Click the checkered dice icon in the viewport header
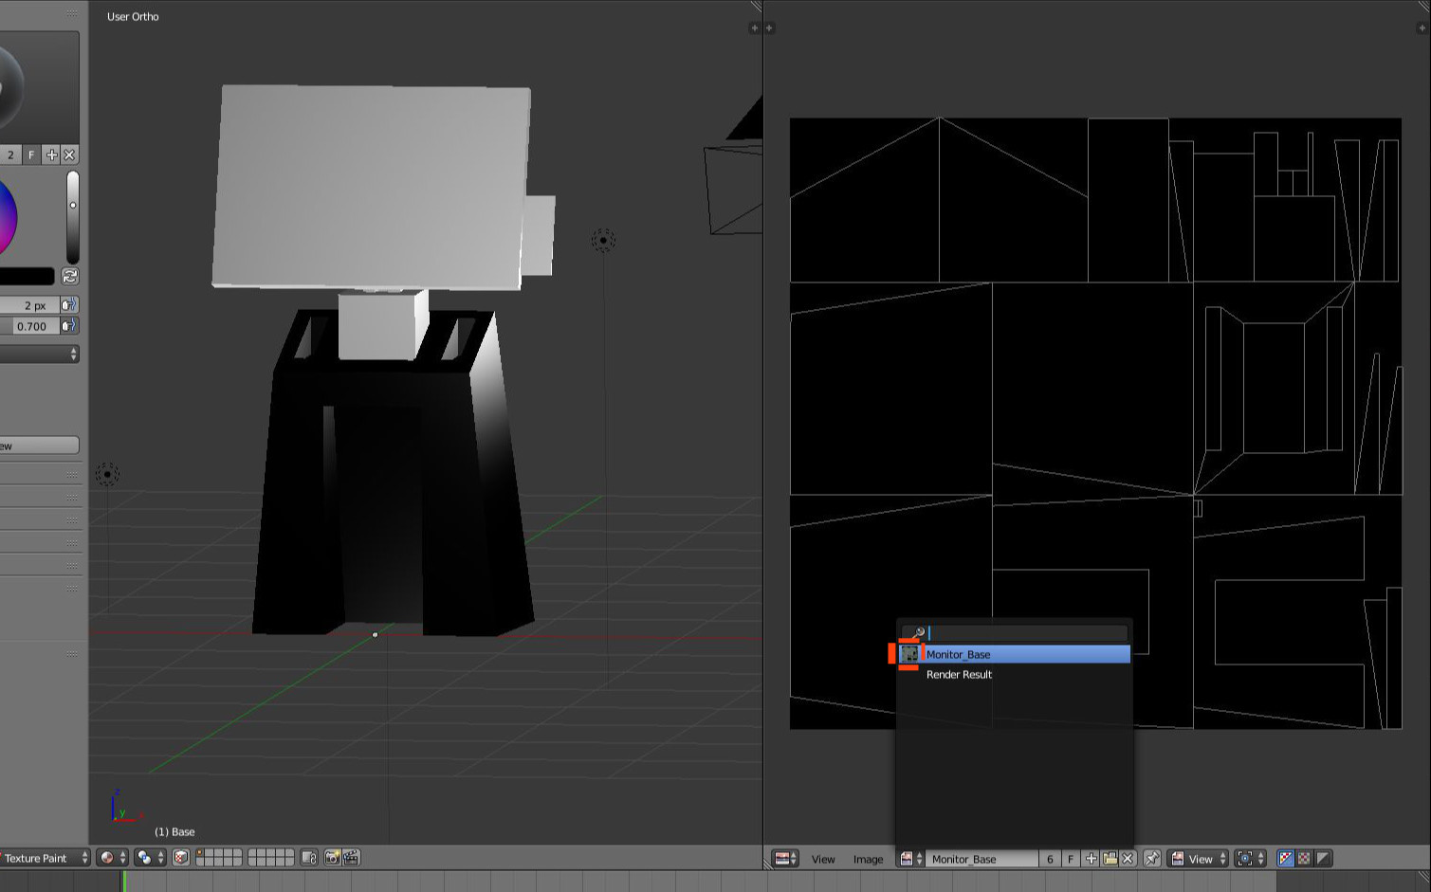 click(180, 858)
